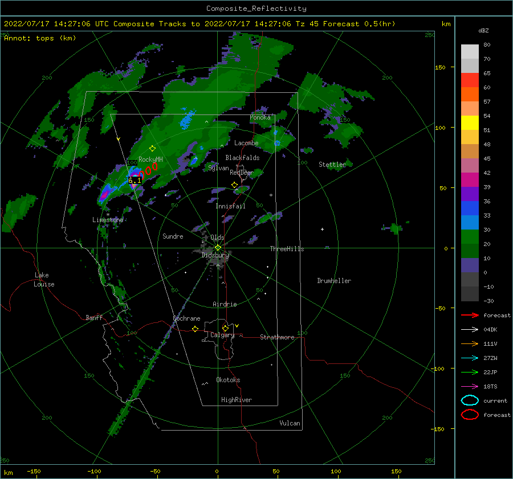Pick the dark green swatch below 20
Screen dimensions: 513x479
pyautogui.click(x=470, y=251)
